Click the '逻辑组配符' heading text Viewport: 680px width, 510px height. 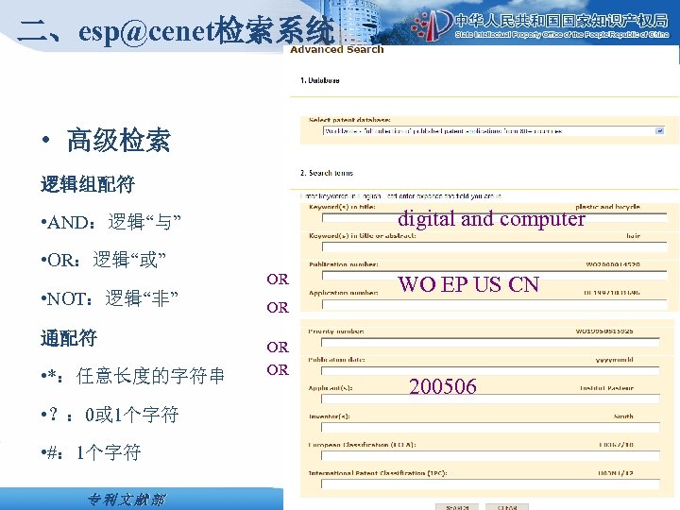point(88,184)
